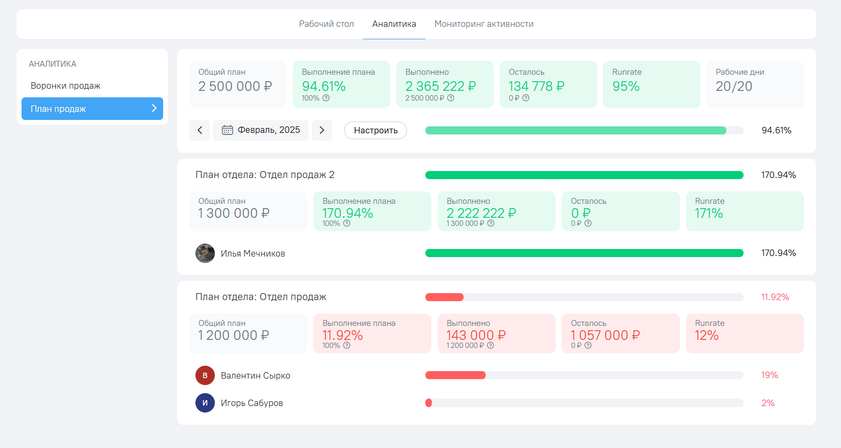Open the Мониторинг активности tab
This screenshot has width=841, height=448.
483,24
